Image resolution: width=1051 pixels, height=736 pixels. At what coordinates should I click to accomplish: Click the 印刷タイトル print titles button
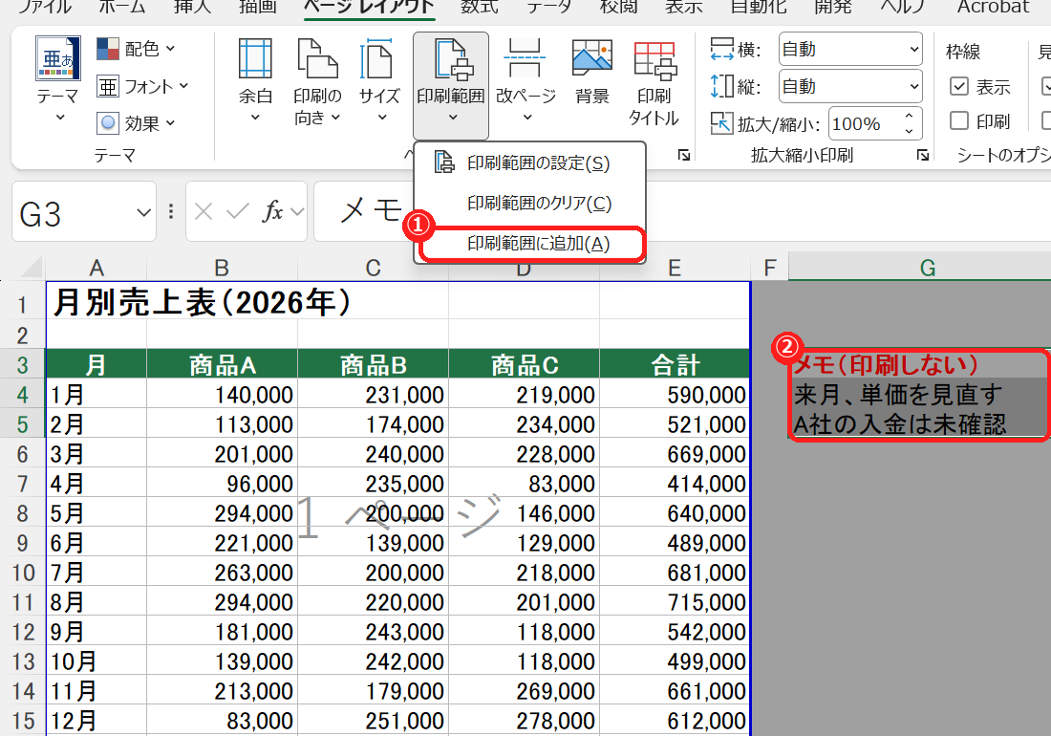pyautogui.click(x=654, y=82)
